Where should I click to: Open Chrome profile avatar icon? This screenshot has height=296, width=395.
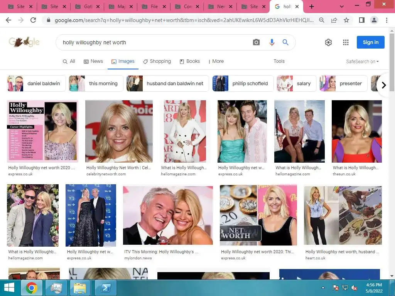click(x=374, y=20)
